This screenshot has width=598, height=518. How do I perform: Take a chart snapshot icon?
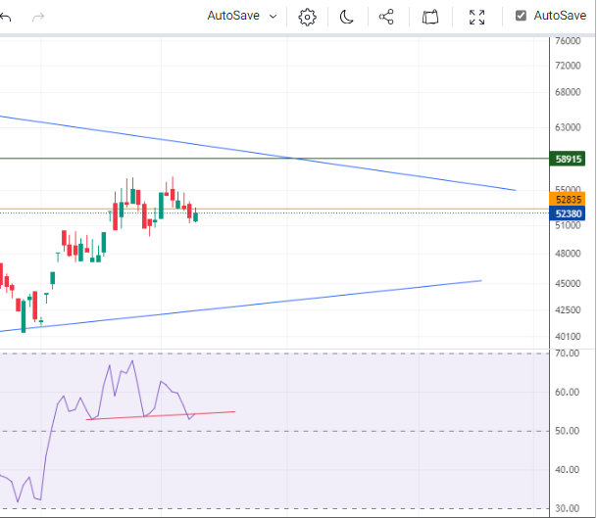click(430, 18)
